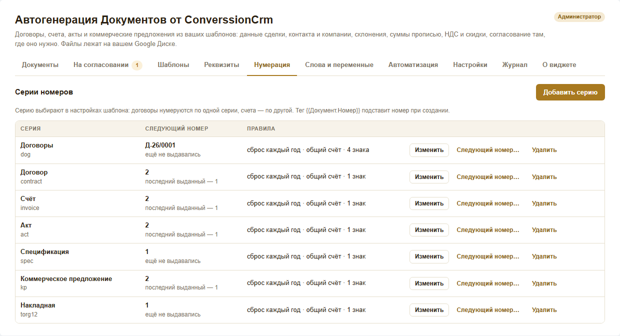Image resolution: width=620 pixels, height=336 pixels.
Task: Delete the Договоры series
Action: tap(544, 150)
